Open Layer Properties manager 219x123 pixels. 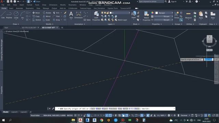tap(96, 16)
